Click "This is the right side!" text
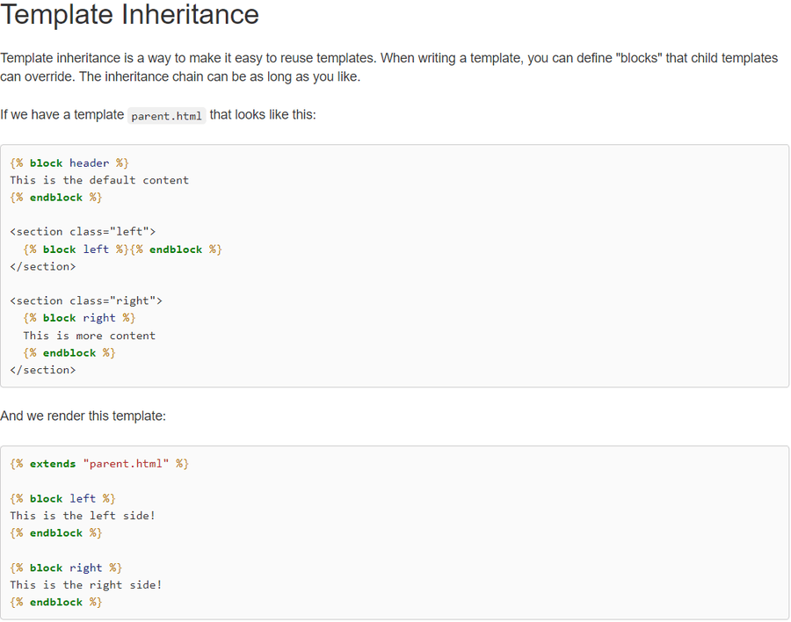 tap(86, 585)
